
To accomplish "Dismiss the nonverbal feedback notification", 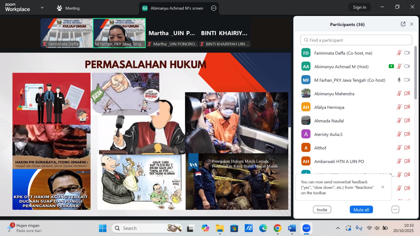I will click(x=383, y=187).
